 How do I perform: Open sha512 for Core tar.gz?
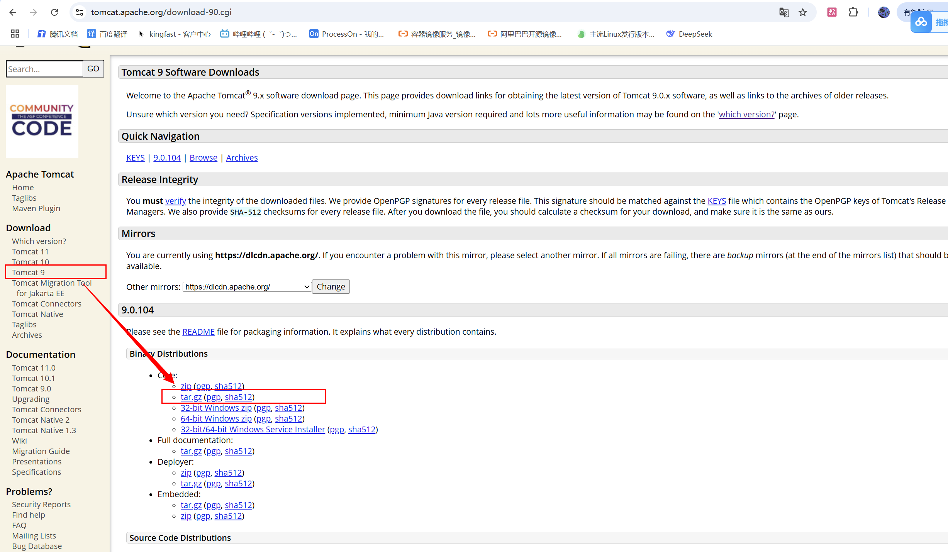pos(238,397)
